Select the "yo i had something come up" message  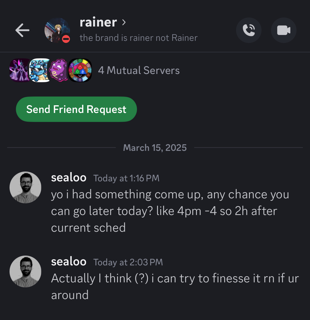[170, 211]
